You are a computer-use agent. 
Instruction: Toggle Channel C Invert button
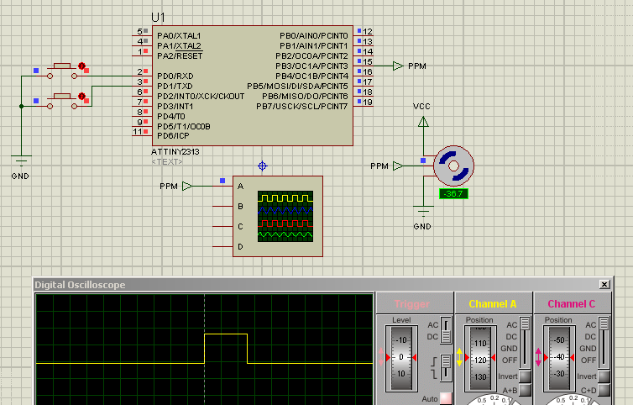[603, 376]
